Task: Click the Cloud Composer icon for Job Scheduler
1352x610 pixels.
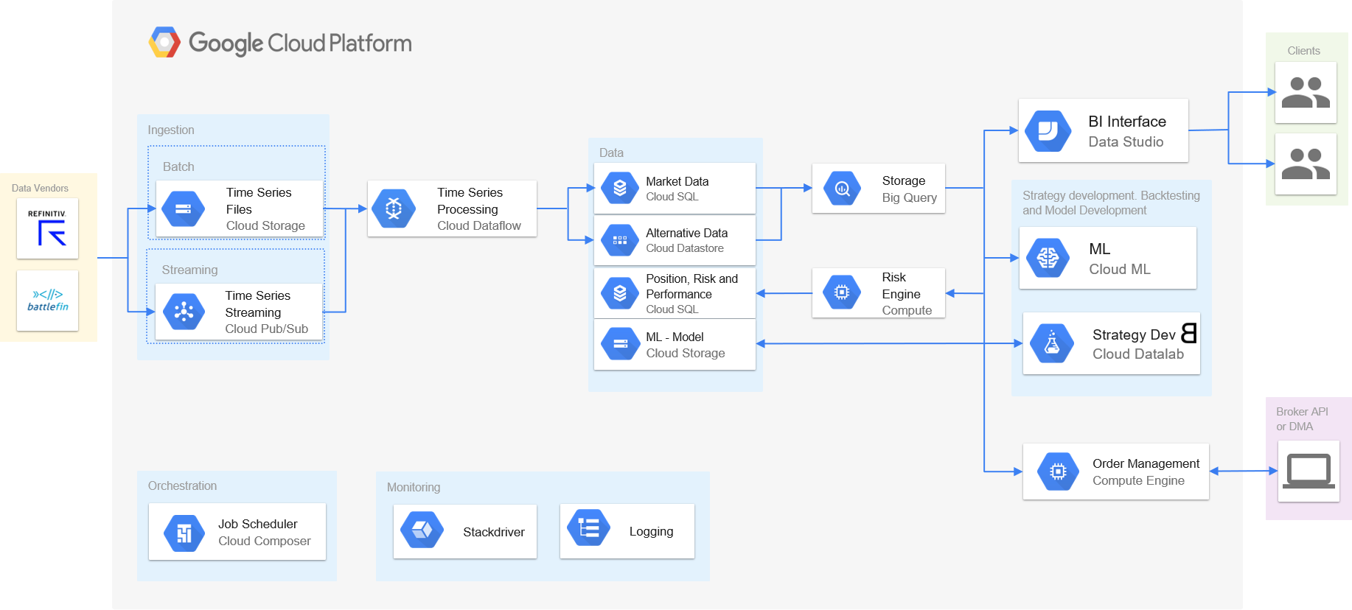Action: click(x=184, y=533)
